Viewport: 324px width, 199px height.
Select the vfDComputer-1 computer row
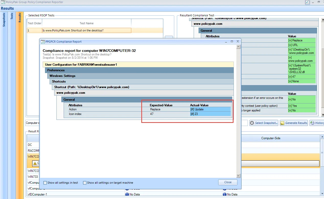(173, 194)
